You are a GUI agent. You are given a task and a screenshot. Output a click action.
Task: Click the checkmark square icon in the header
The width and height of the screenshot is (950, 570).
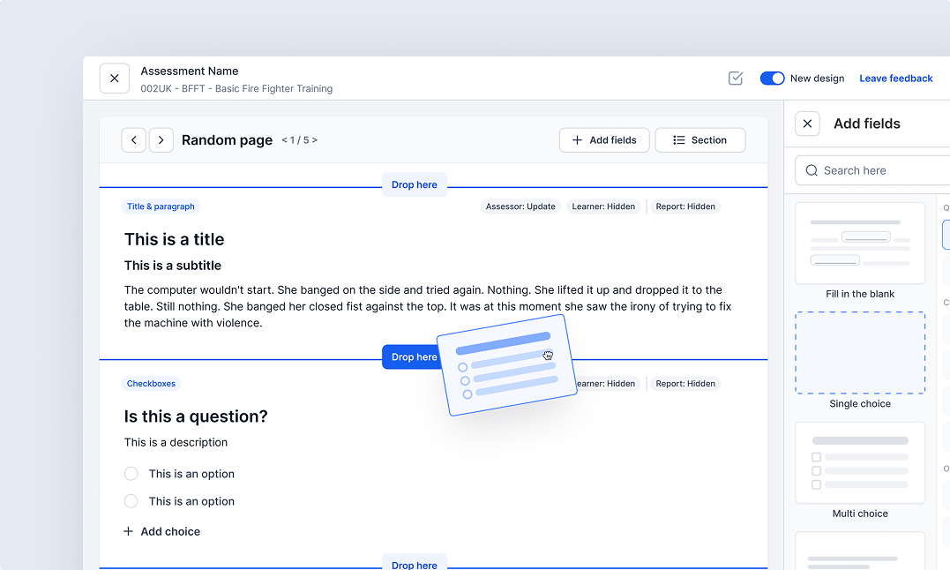click(x=736, y=79)
